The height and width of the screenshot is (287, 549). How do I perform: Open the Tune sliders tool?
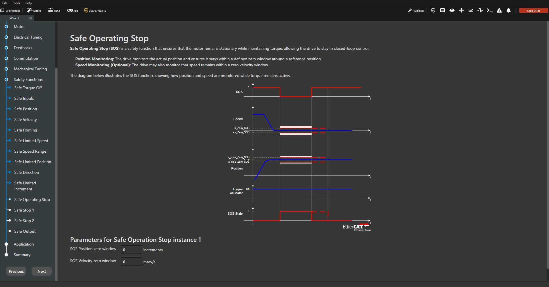coord(54,11)
